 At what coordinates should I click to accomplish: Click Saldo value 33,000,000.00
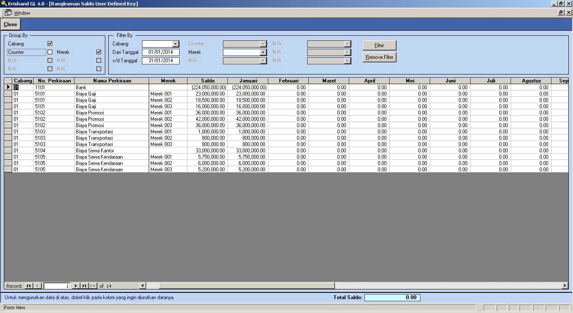[208, 151]
